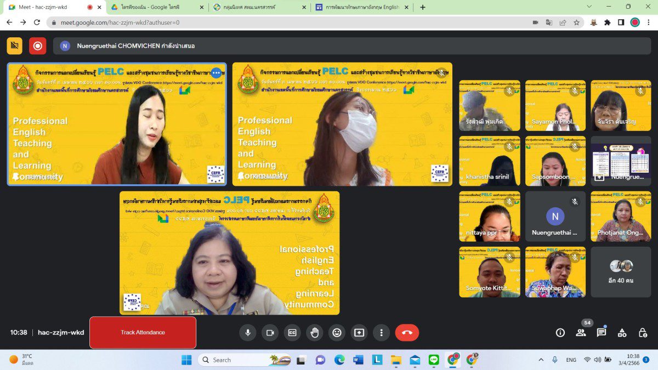Open the More options three-dot menu in Meet
Image resolution: width=658 pixels, height=370 pixels.
pyautogui.click(x=381, y=332)
